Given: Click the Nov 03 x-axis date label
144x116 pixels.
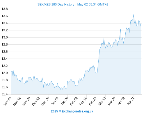Looking at the screenshot, I should click(8, 101).
